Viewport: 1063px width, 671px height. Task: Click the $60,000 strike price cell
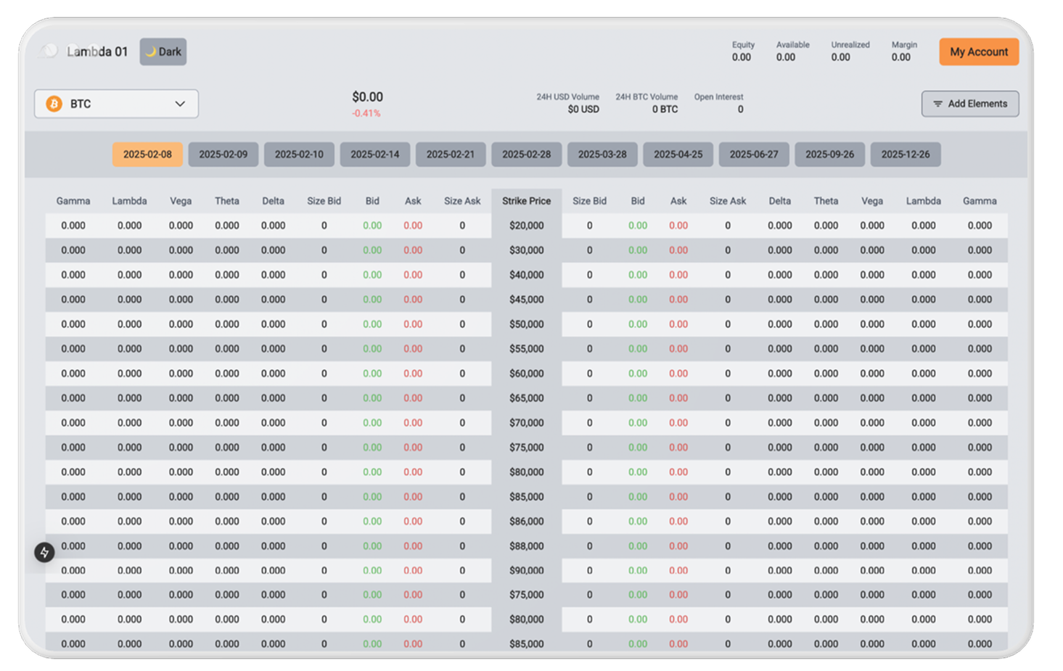tap(526, 374)
